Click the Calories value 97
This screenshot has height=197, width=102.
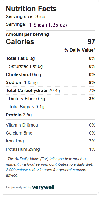pos(91,41)
